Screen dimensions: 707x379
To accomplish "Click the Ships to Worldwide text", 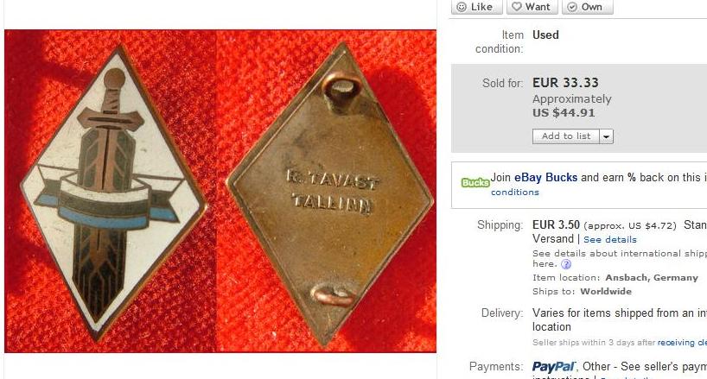I will (x=582, y=291).
